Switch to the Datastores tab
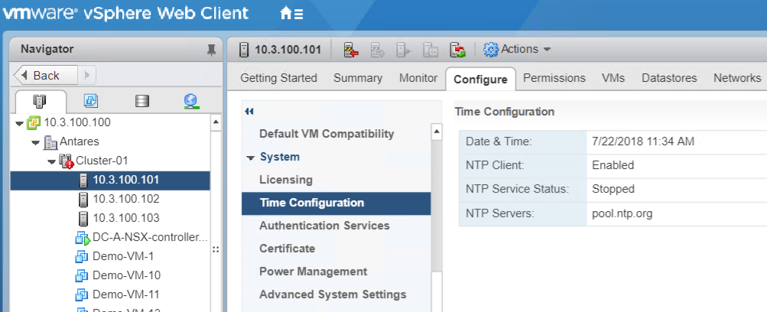The width and height of the screenshot is (767, 312). click(x=669, y=78)
